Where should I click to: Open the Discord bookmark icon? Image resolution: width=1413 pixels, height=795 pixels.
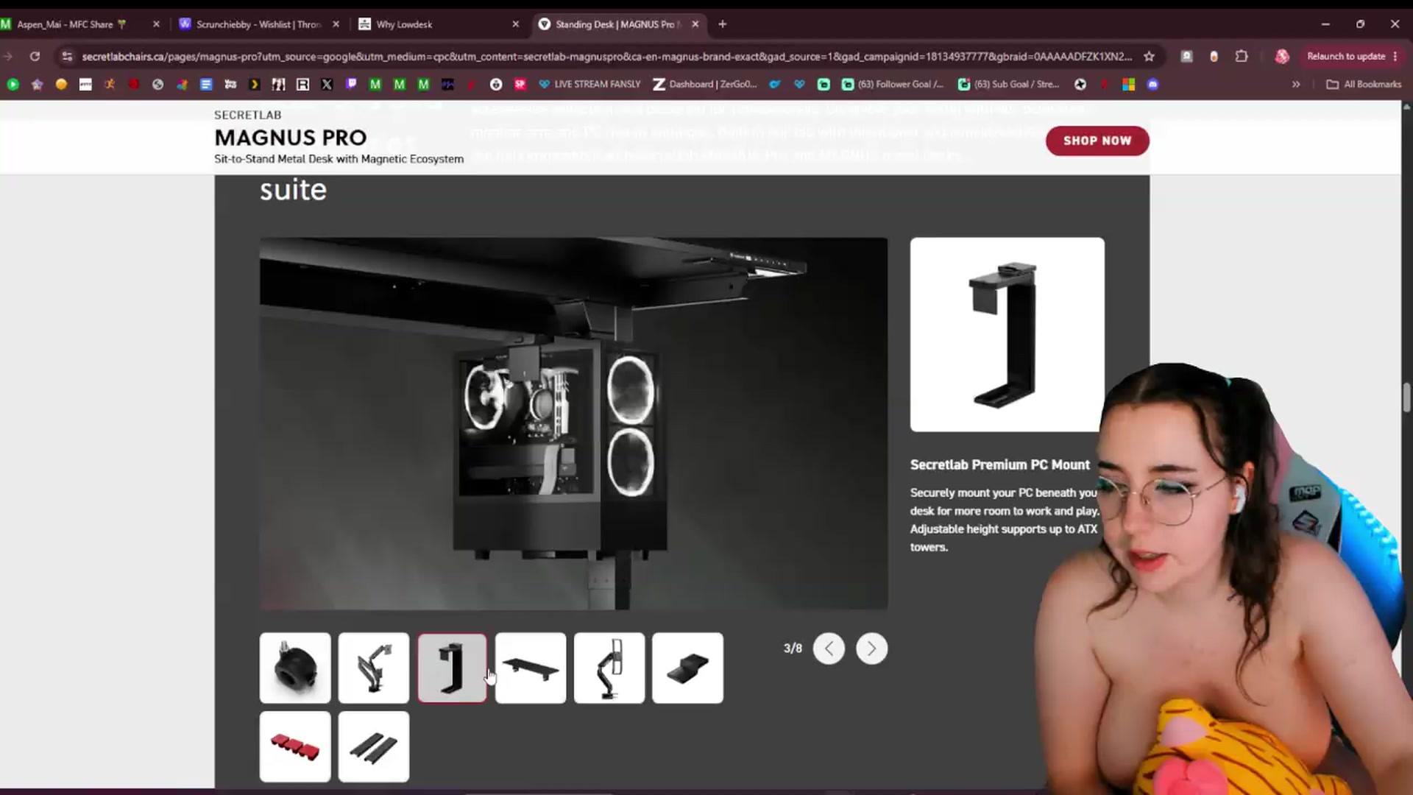1152,85
